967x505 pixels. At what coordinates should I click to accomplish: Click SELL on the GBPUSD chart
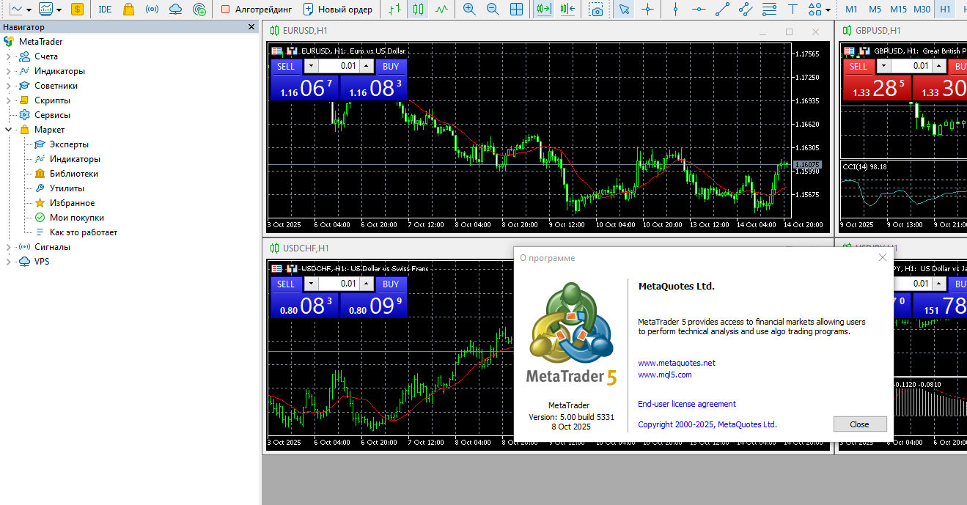858,66
